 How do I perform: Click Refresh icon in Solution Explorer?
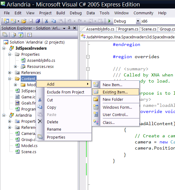tap(20, 35)
